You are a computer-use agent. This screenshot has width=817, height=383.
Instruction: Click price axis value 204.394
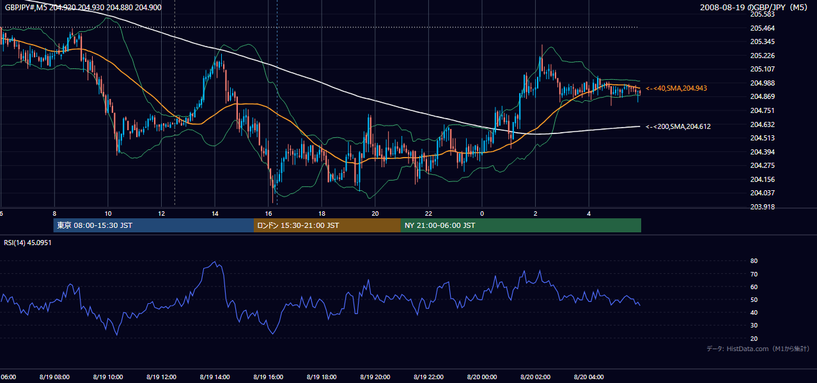pyautogui.click(x=762, y=152)
